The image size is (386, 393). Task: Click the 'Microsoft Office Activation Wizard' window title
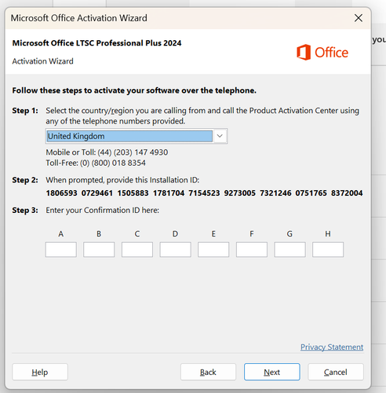79,18
